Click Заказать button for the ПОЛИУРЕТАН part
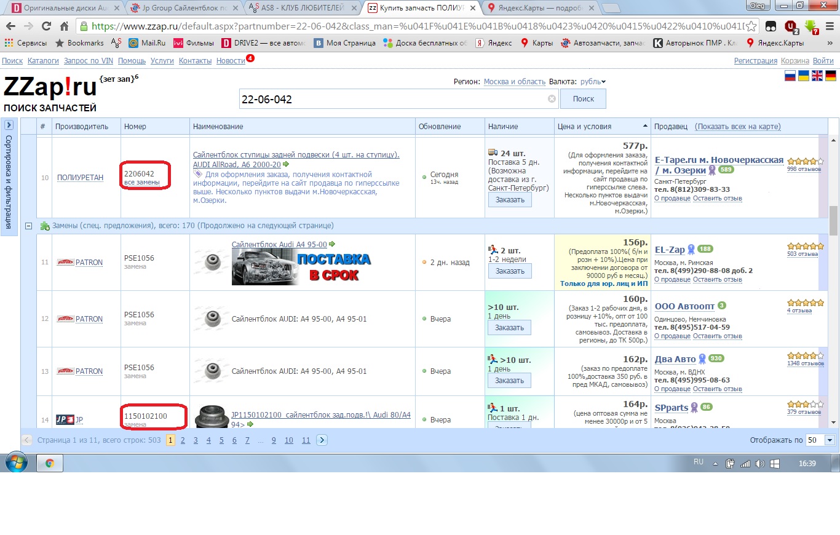Screen dimensions: 840x535 pos(510,199)
